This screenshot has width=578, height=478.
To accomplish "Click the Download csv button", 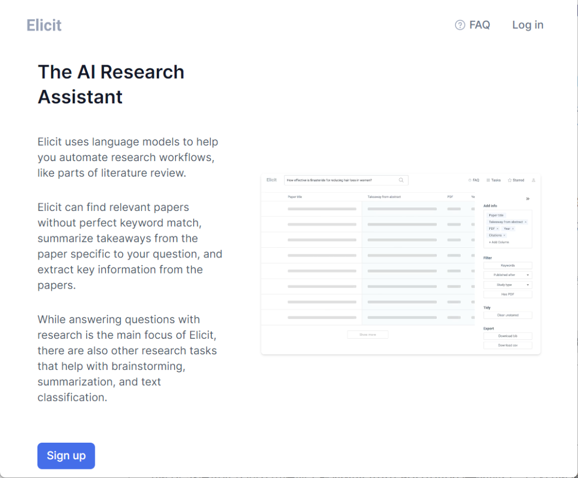I will 507,345.
